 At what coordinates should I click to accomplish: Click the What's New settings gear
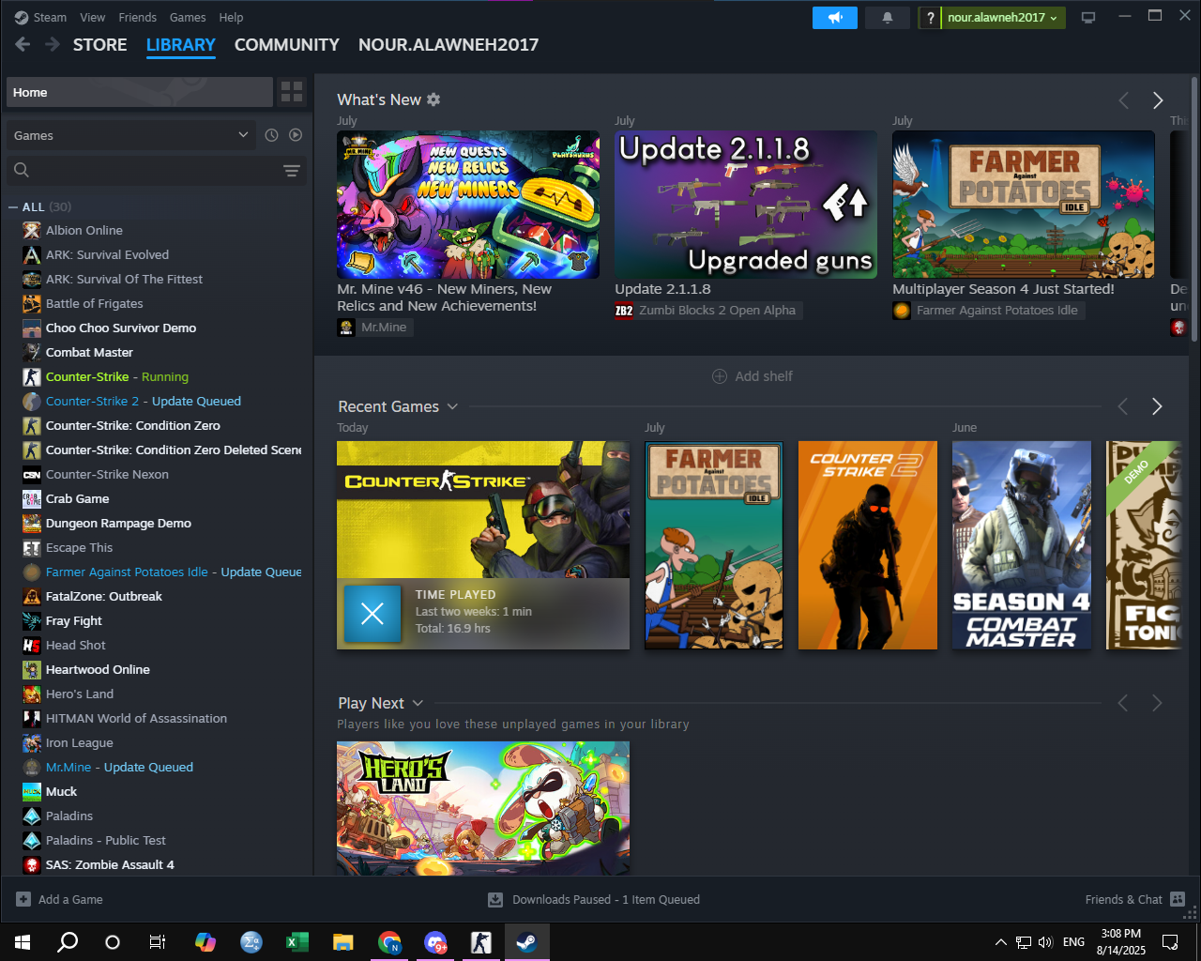433,99
